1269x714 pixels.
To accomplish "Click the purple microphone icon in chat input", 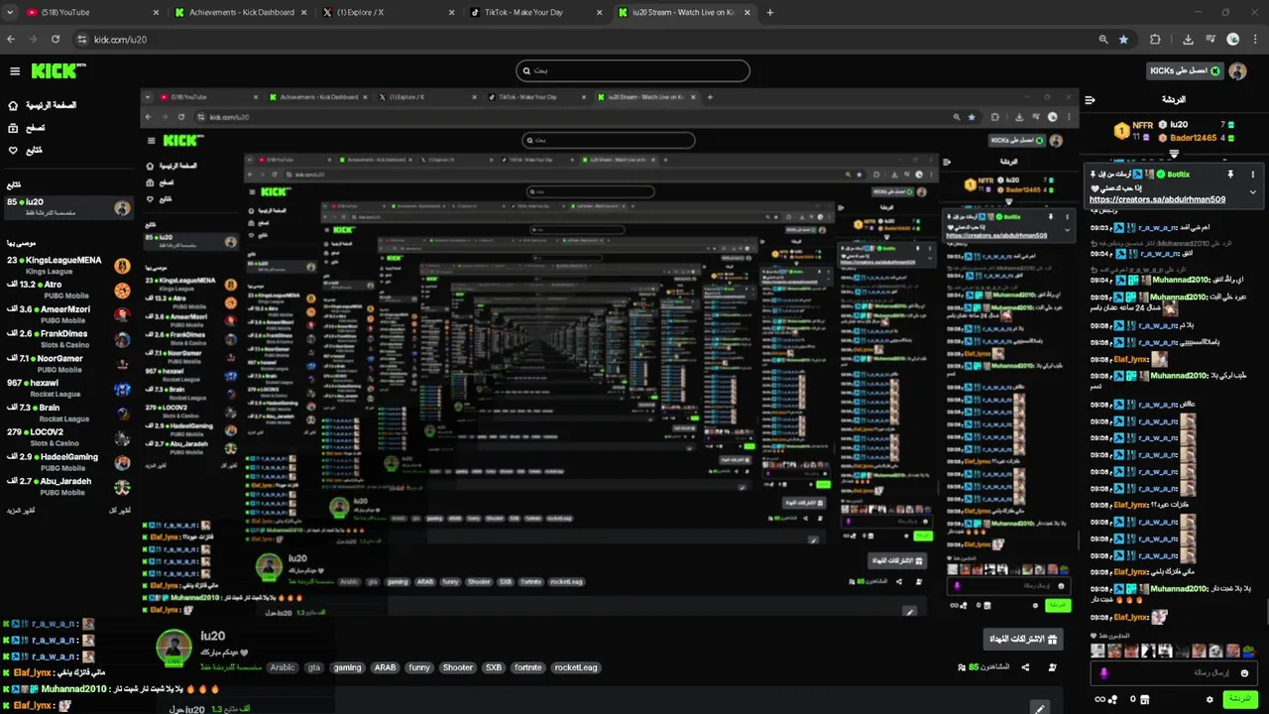I will pyautogui.click(x=1104, y=673).
